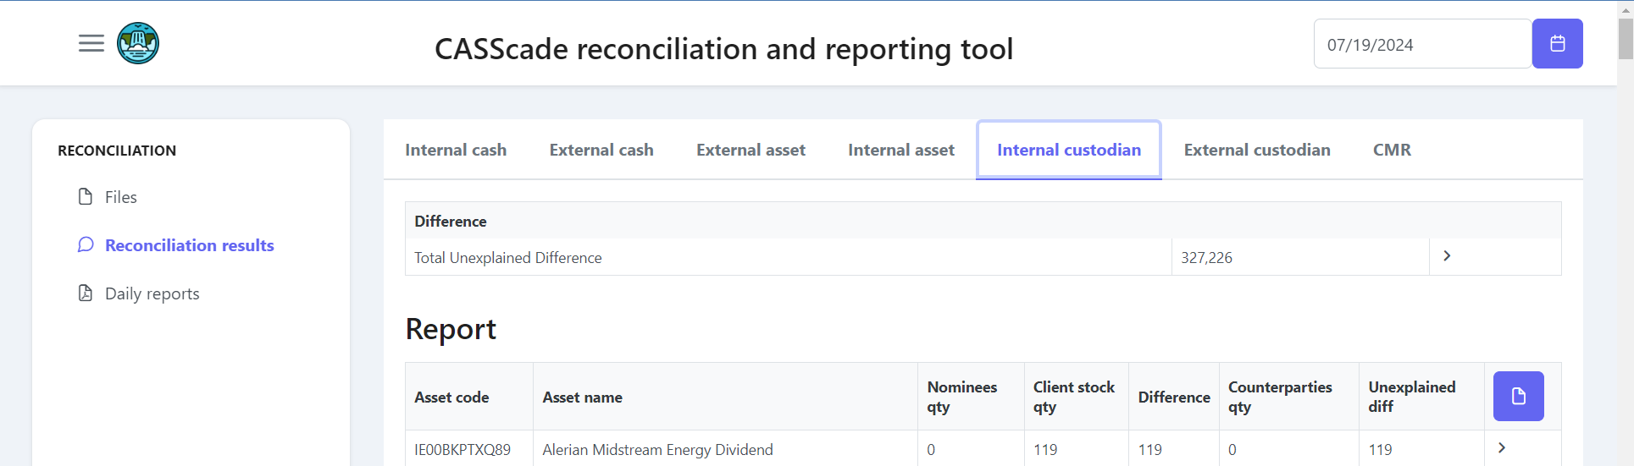Image resolution: width=1634 pixels, height=466 pixels.
Task: Open Files in the sidebar
Action: [120, 197]
